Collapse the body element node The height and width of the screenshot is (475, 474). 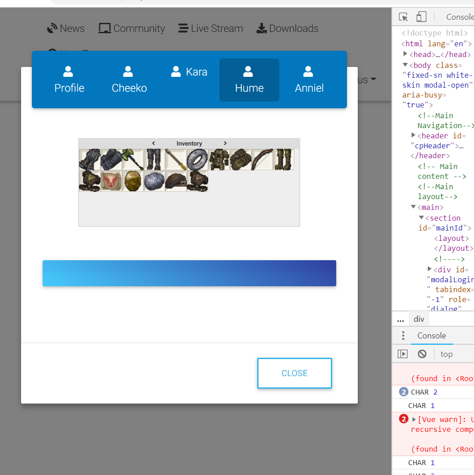coord(405,65)
